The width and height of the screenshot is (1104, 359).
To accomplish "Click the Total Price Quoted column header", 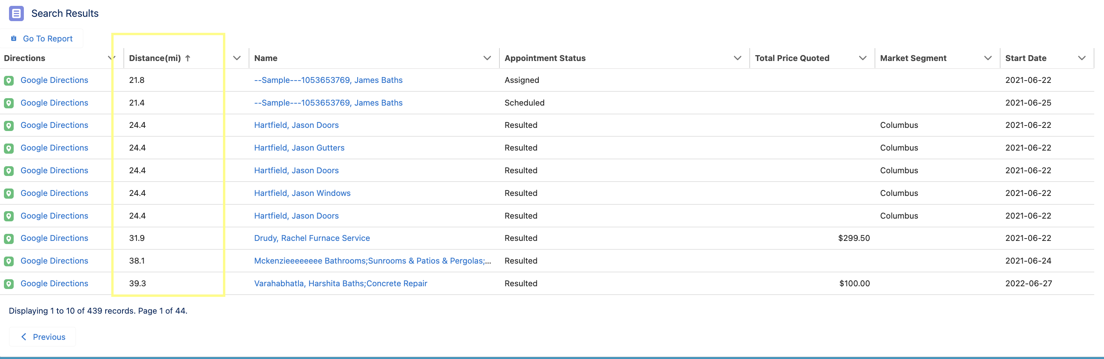I will [792, 58].
